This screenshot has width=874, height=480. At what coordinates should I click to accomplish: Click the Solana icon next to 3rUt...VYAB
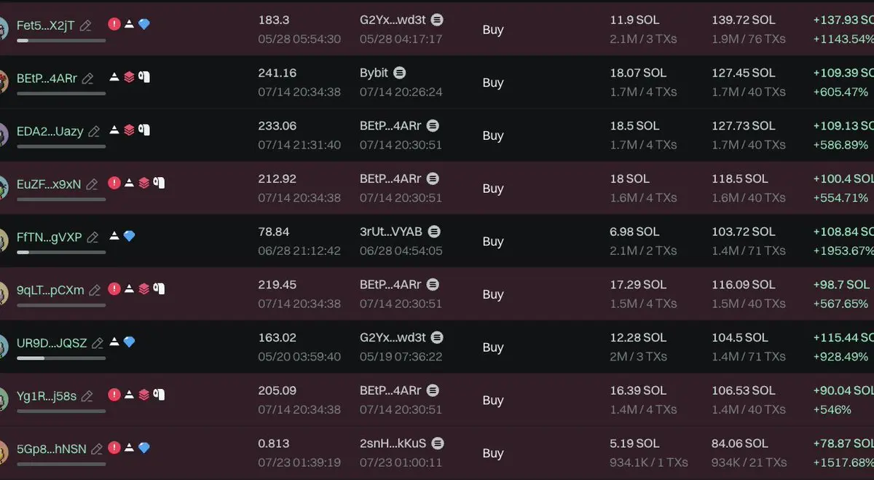coord(434,232)
